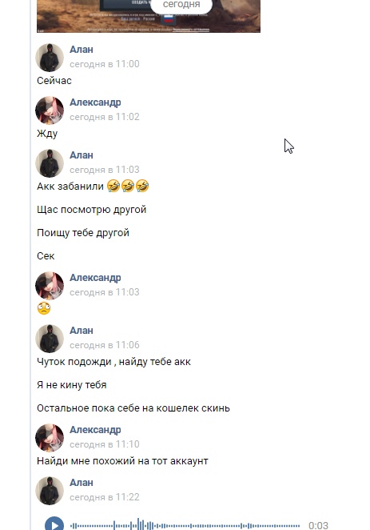
Task: Open Алан's avatar at 11:00 message
Action: tap(50, 57)
